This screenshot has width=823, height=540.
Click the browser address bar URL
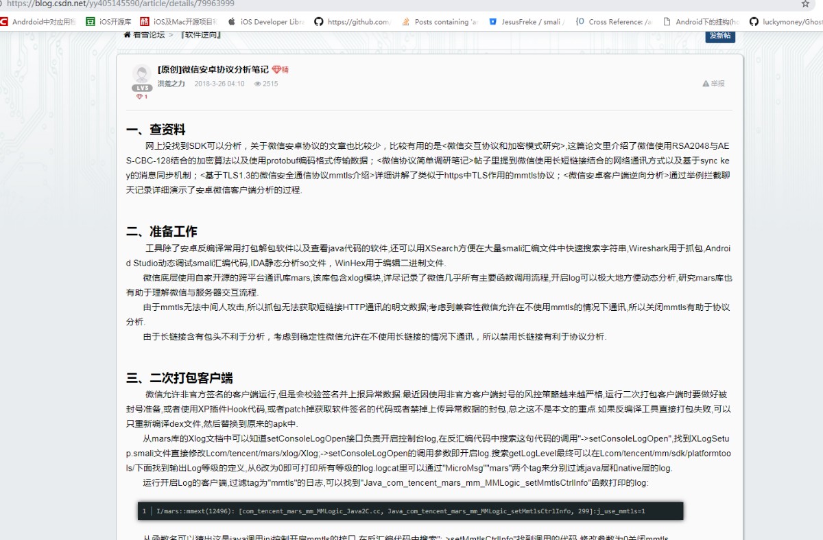[120, 3]
